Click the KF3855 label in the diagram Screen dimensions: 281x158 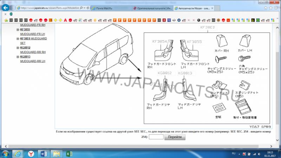pyautogui.click(x=194, y=42)
